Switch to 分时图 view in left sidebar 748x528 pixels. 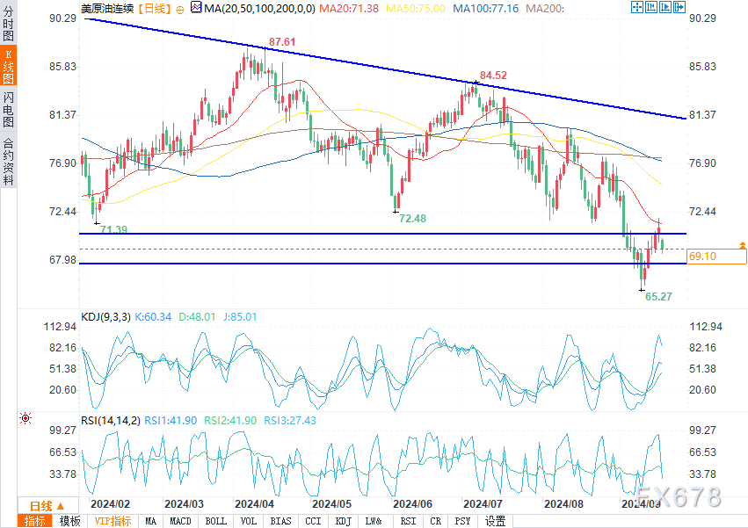(8, 28)
